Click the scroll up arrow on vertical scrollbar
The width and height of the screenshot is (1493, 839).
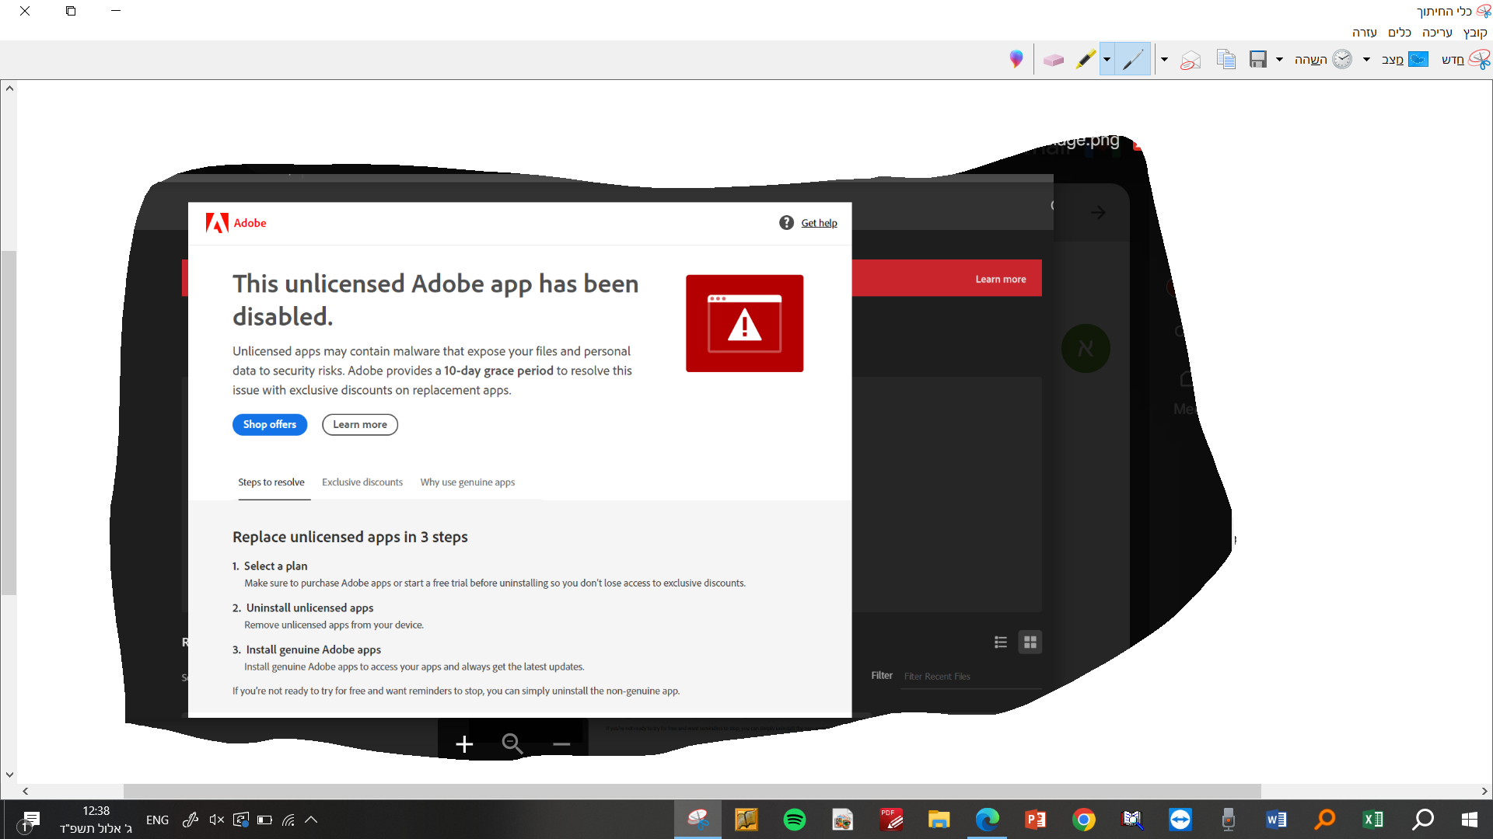(x=9, y=89)
